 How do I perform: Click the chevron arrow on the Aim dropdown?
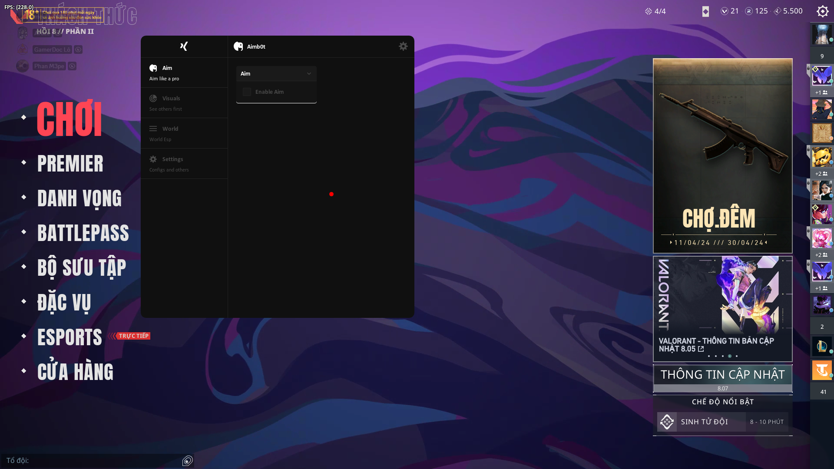point(309,74)
